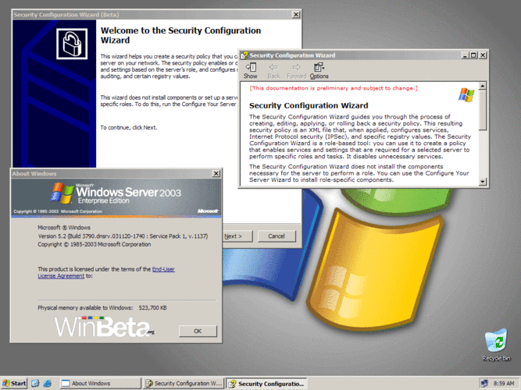Close the About Windows dialog
This screenshot has height=390, width=521.
pyautogui.click(x=216, y=173)
